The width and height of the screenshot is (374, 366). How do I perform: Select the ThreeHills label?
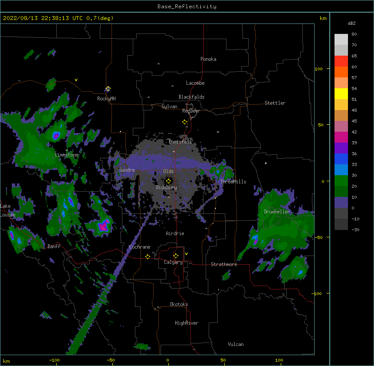coord(233,182)
